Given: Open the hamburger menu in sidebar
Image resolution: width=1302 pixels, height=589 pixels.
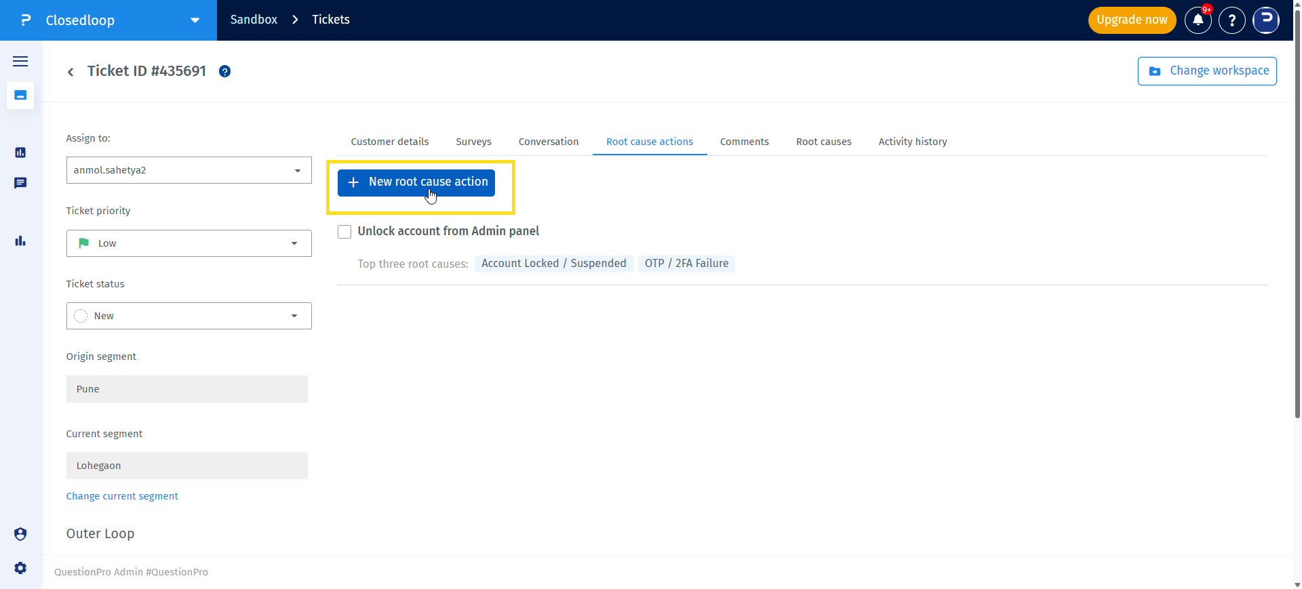Looking at the screenshot, I should 20,61.
